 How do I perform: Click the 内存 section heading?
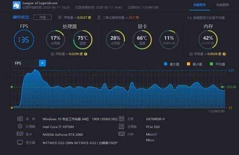point(208,27)
